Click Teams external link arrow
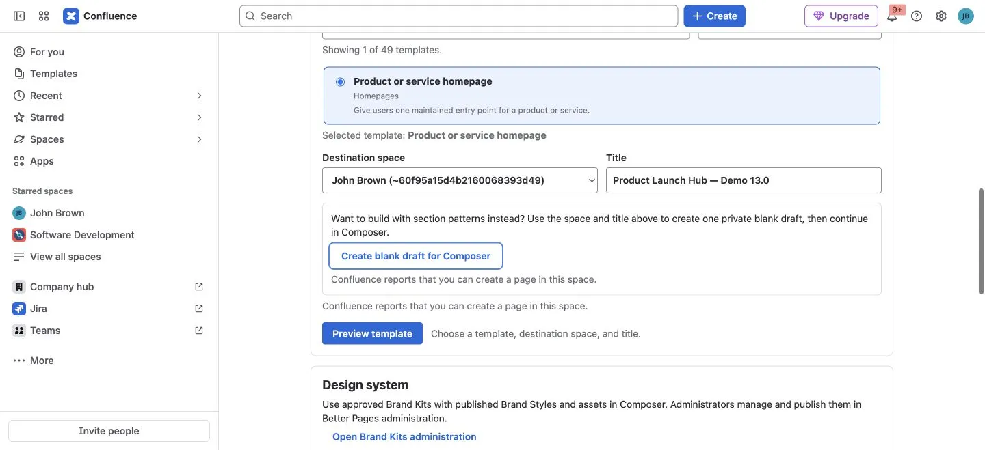Viewport: 985px width, 450px height. (199, 331)
